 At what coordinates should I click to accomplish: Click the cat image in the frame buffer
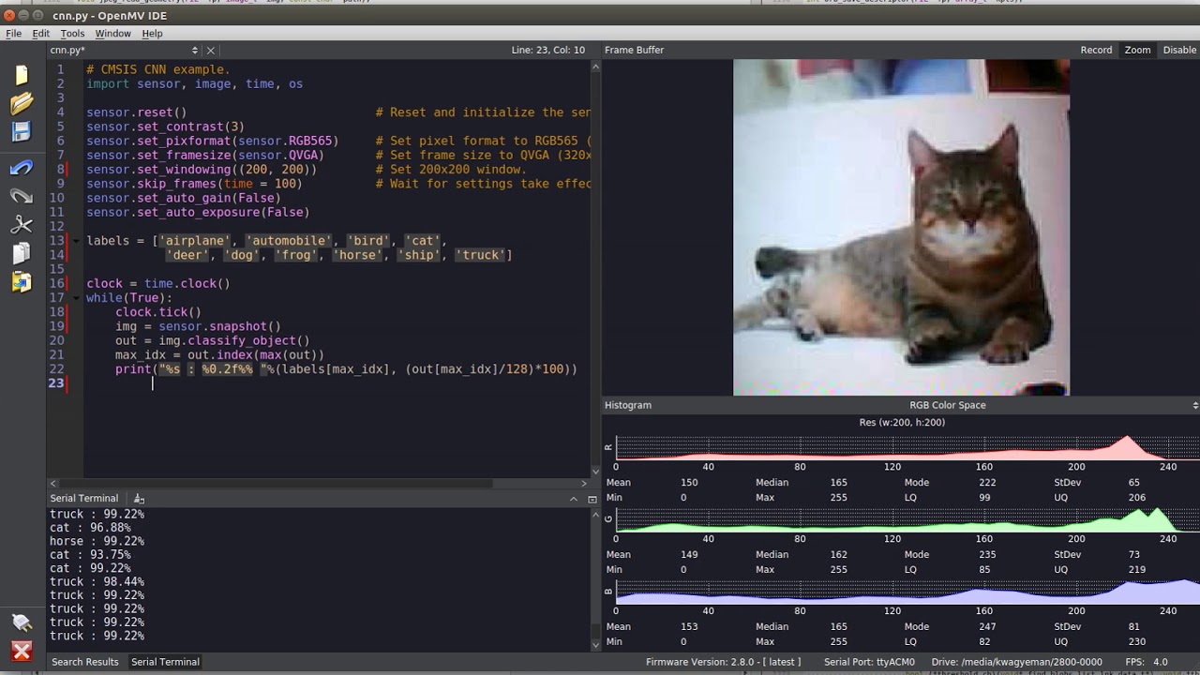(901, 228)
